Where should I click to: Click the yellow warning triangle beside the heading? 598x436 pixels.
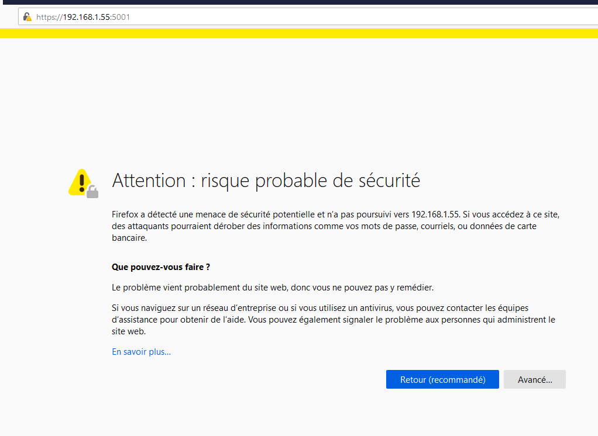(81, 182)
